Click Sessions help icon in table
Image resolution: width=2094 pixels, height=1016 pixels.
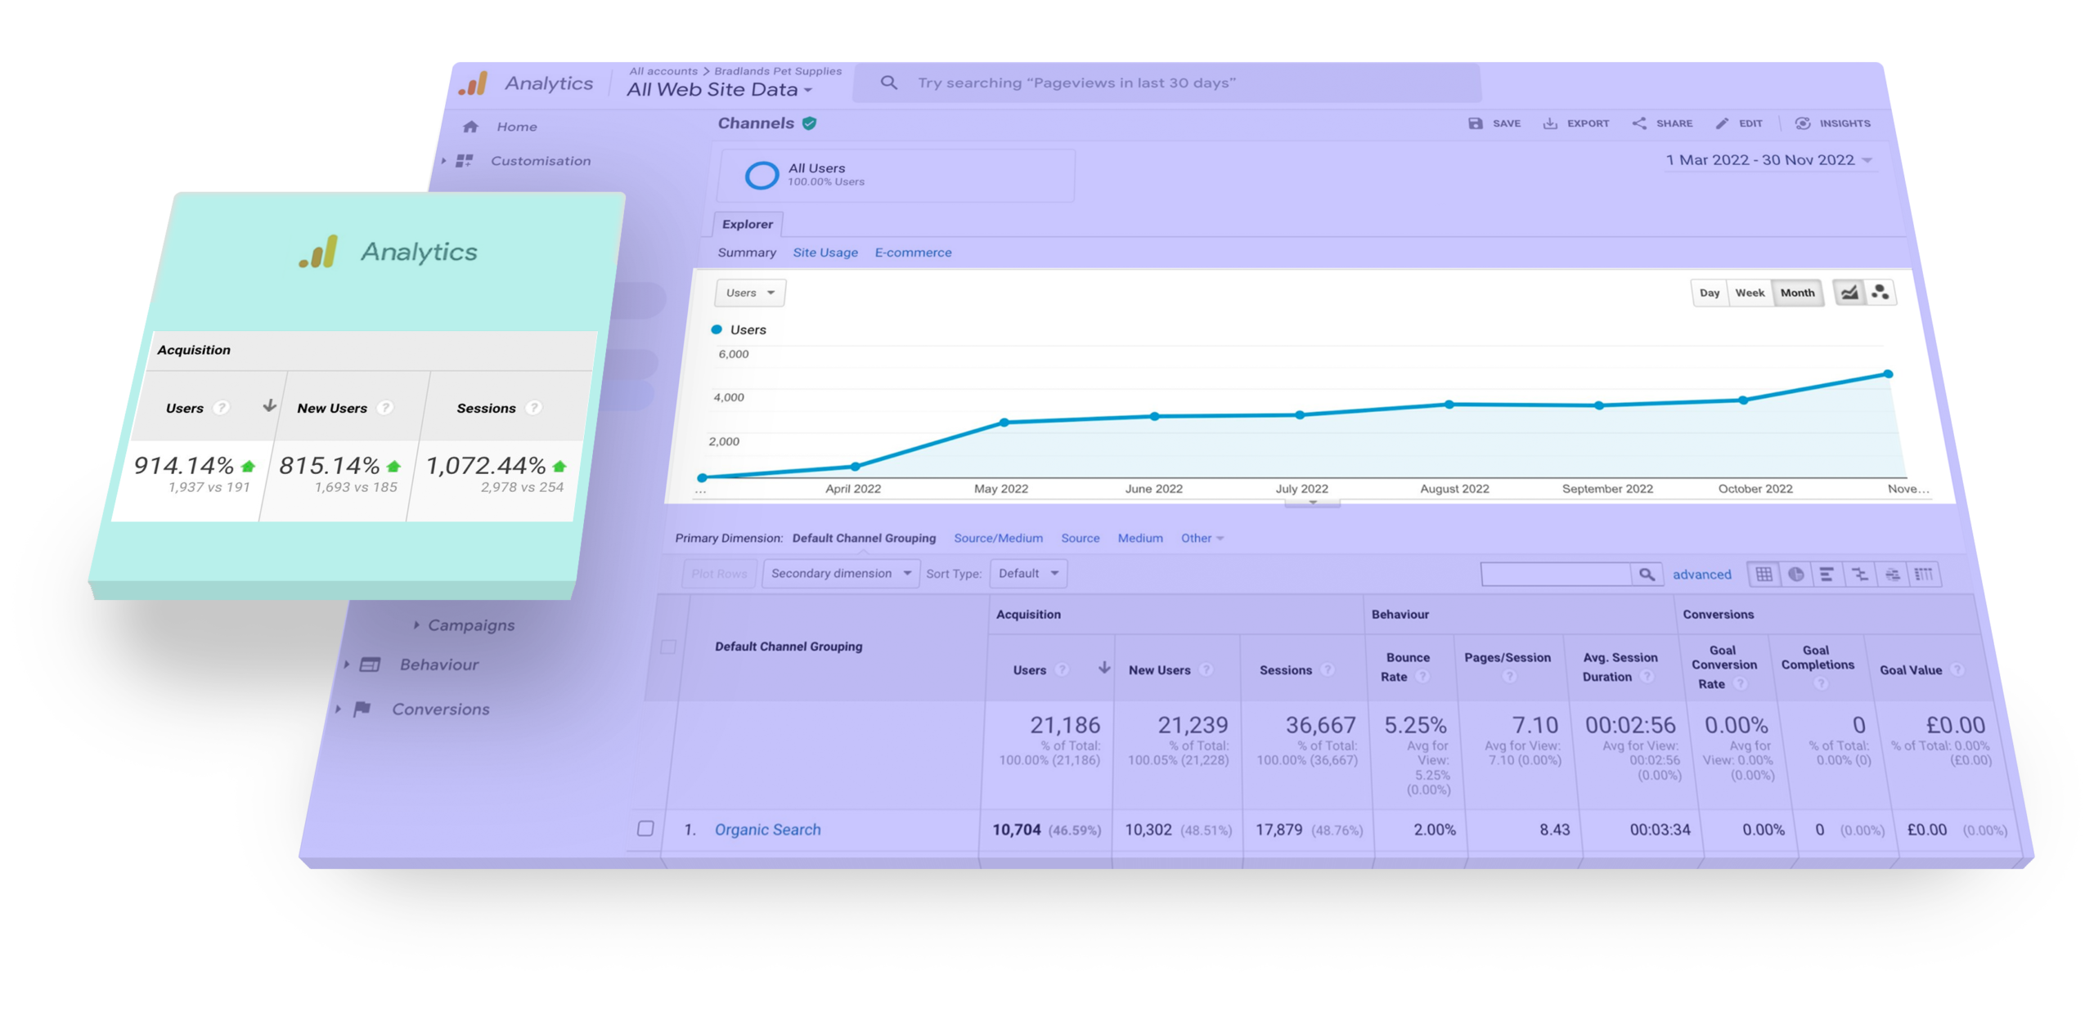coord(1327,670)
